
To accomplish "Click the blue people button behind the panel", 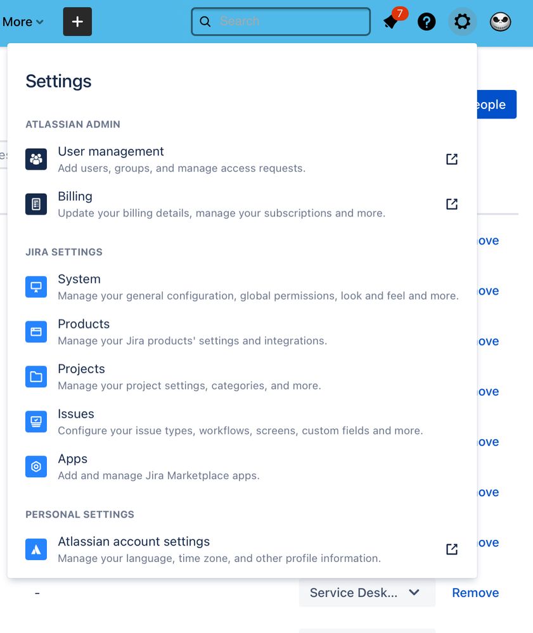I will 496,104.
